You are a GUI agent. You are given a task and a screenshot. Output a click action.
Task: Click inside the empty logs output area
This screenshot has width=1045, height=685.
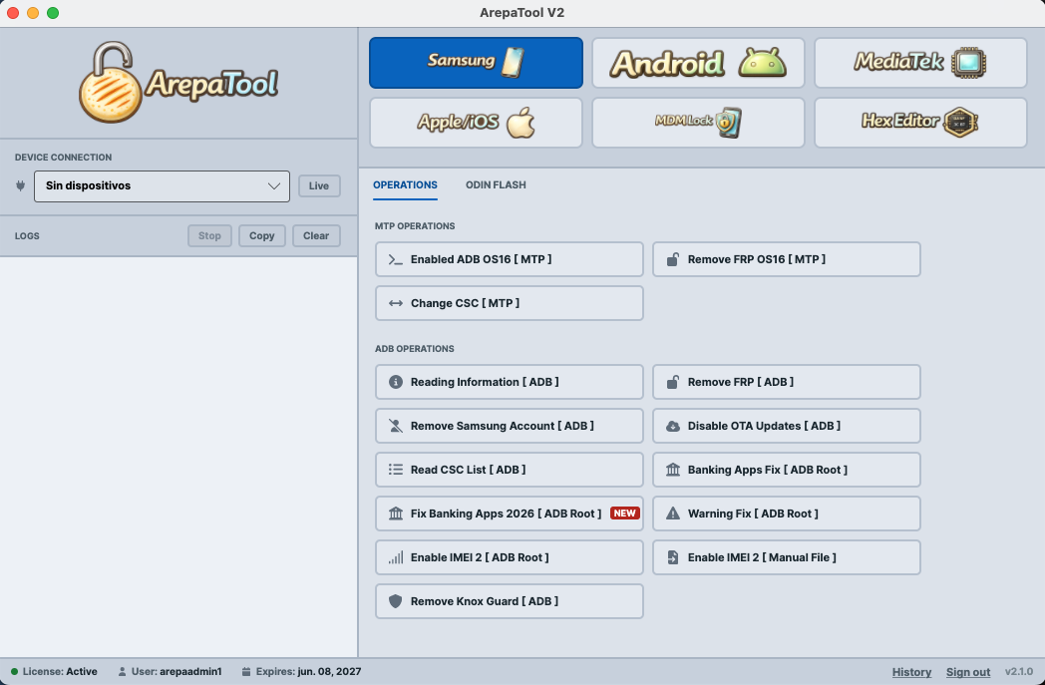click(x=178, y=457)
